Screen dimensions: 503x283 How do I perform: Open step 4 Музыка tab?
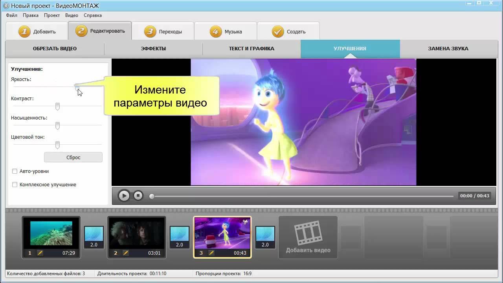225,31
